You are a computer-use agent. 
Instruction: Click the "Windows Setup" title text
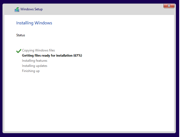point(31,9)
